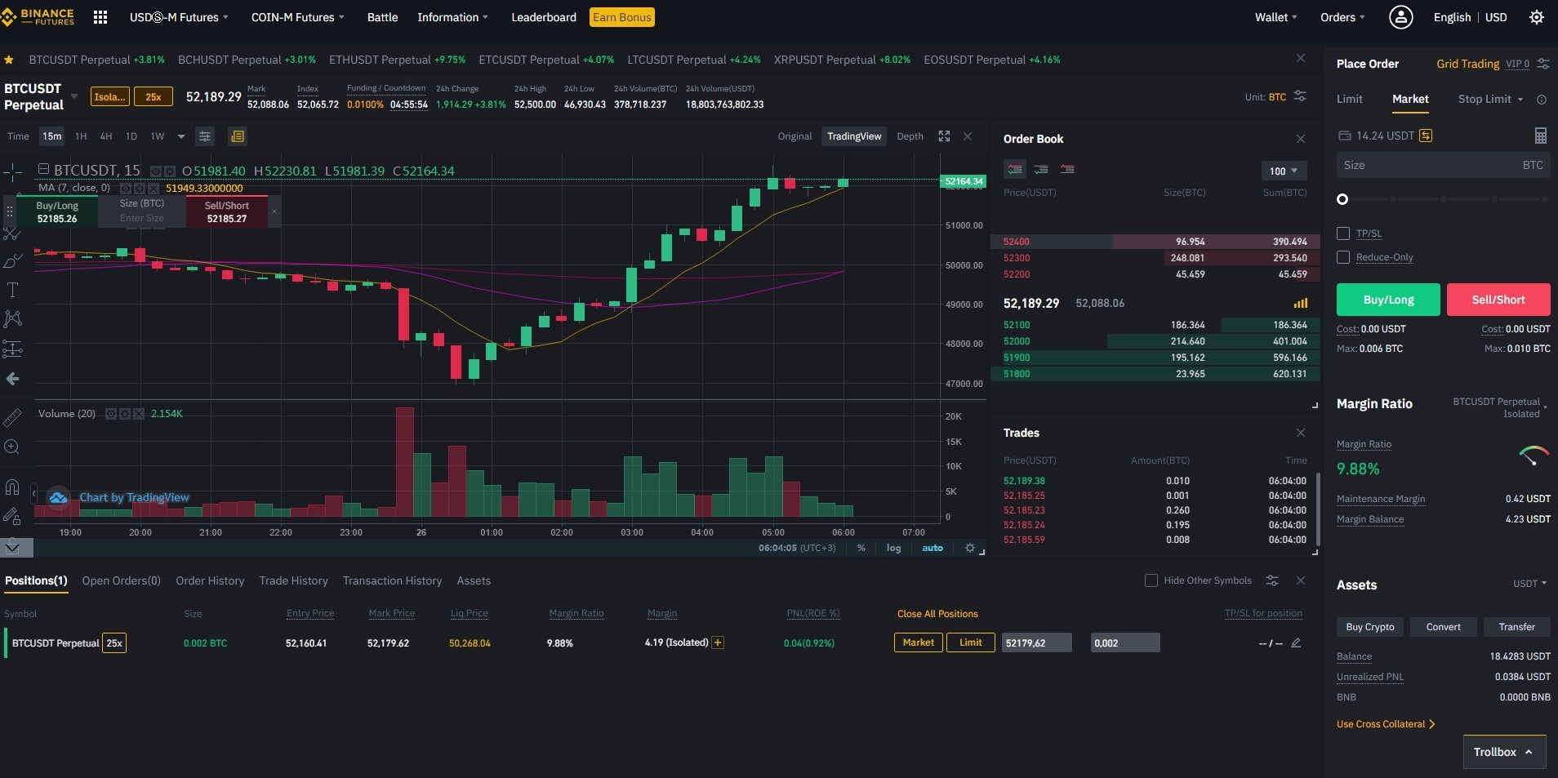
Task: Click the Transfer assets button
Action: [x=1516, y=627]
